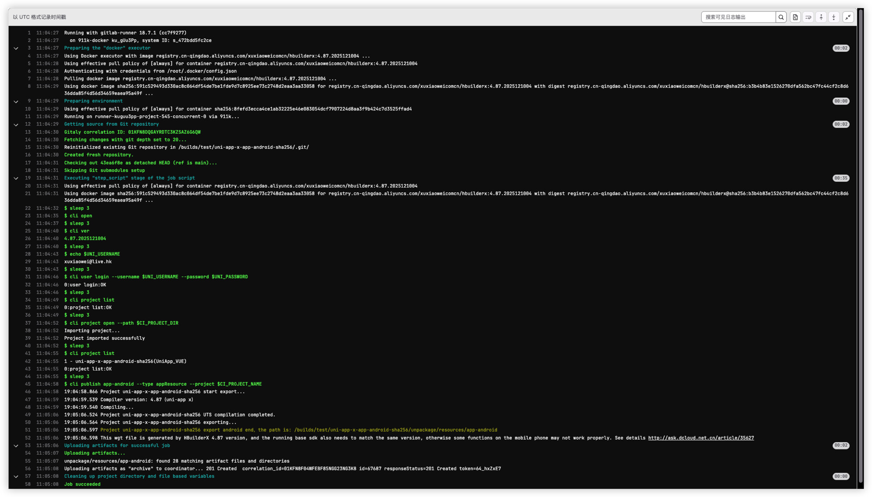Toggle line wrapping in the log
This screenshot has height=497, width=872.
(808, 17)
